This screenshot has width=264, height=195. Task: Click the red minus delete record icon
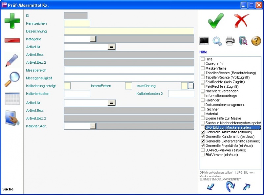(12, 40)
